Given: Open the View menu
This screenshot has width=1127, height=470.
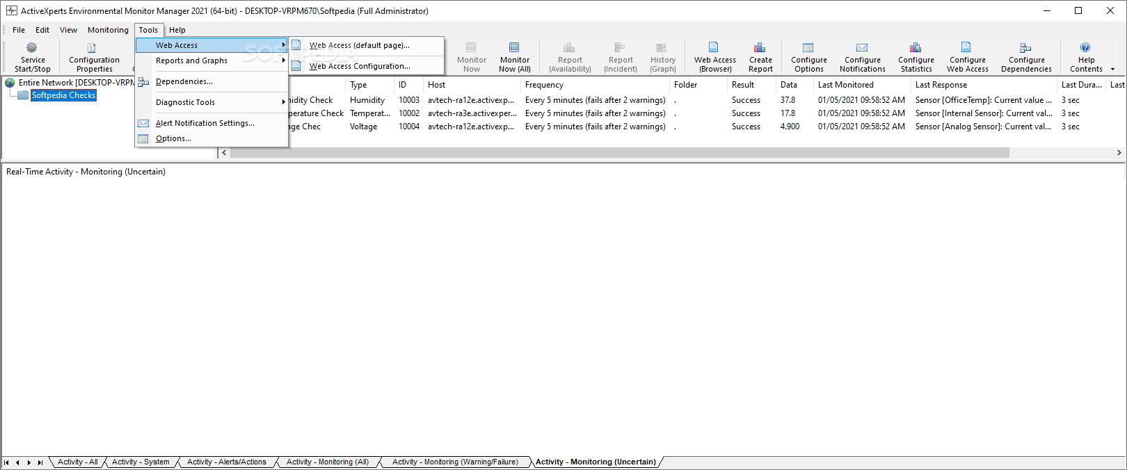Looking at the screenshot, I should [68, 30].
